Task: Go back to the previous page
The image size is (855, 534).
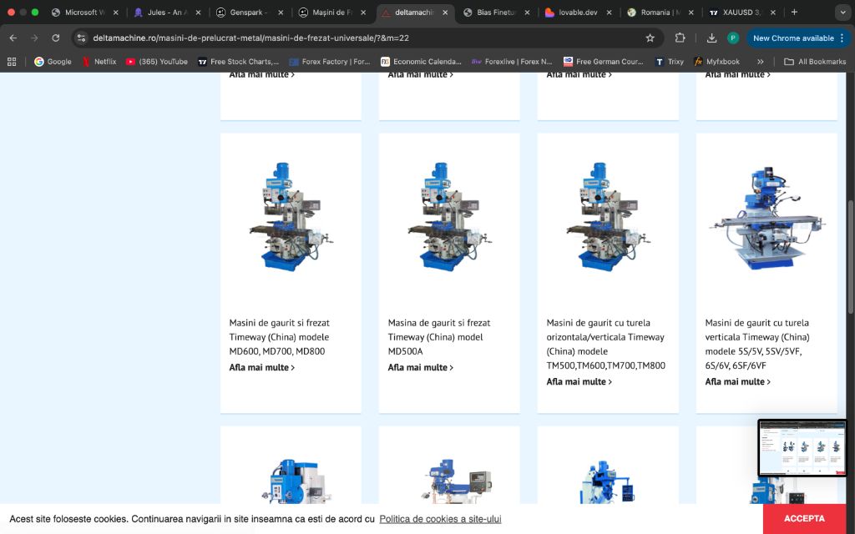Action: point(13,38)
